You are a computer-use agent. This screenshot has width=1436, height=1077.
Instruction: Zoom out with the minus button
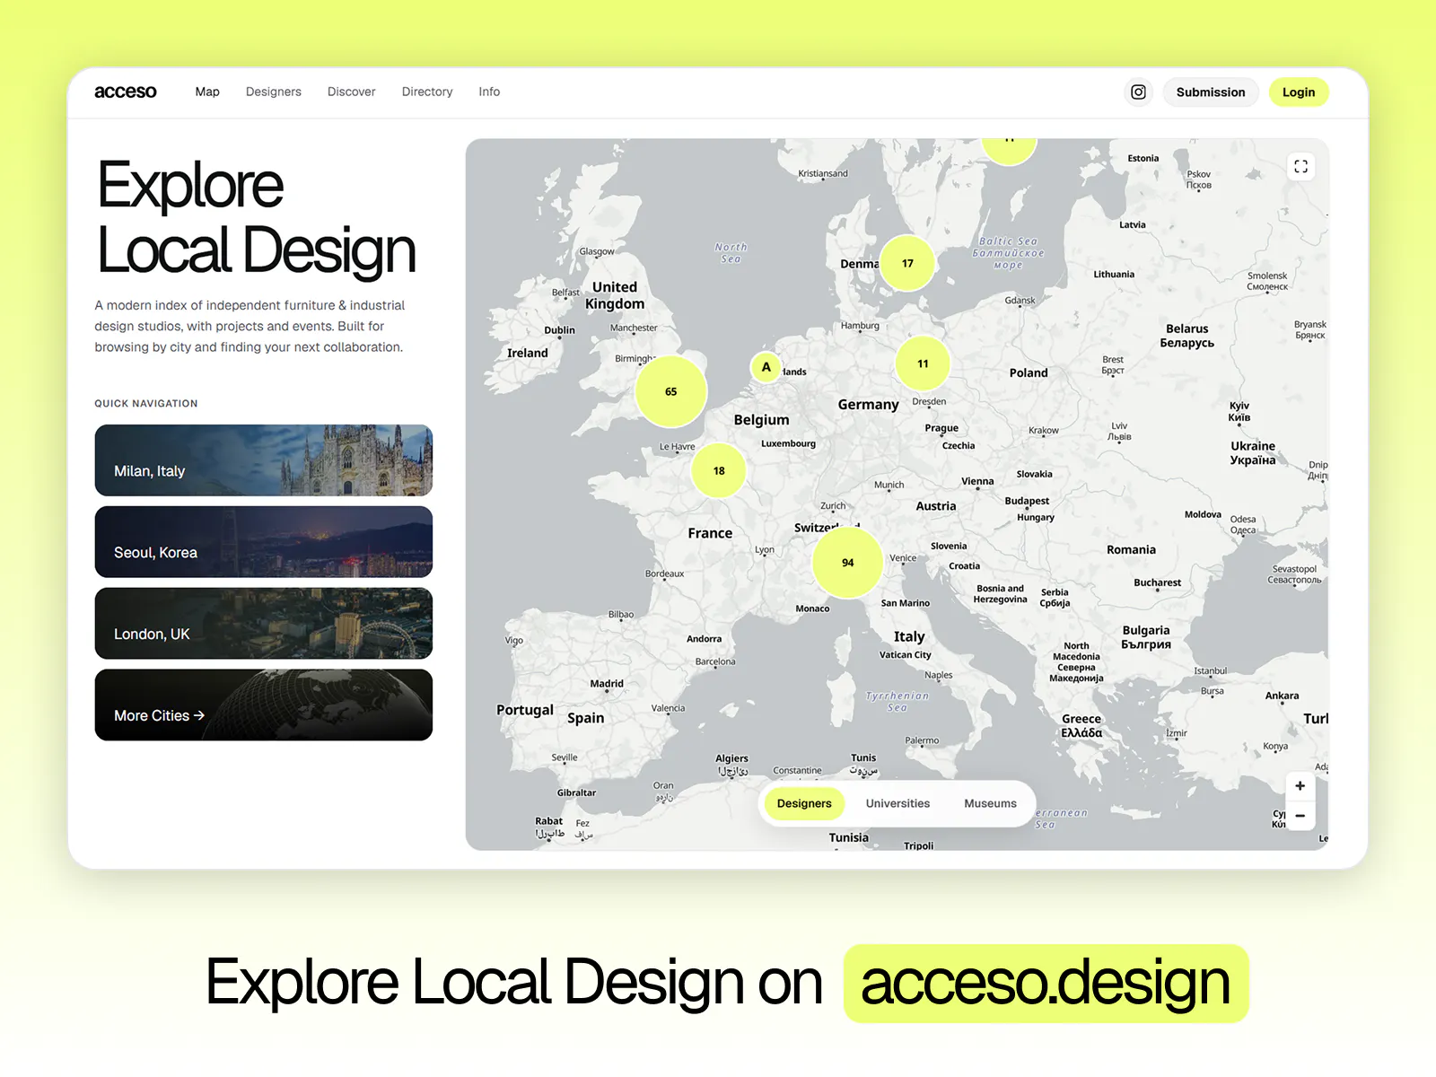(x=1300, y=815)
